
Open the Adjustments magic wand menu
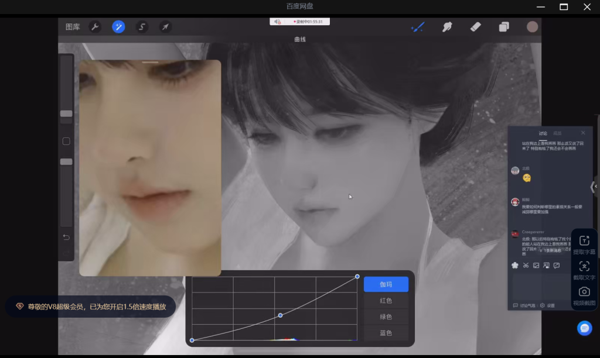point(118,27)
